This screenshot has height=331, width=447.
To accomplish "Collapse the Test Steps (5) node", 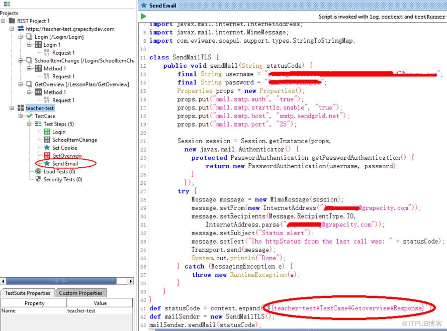I will [29, 124].
